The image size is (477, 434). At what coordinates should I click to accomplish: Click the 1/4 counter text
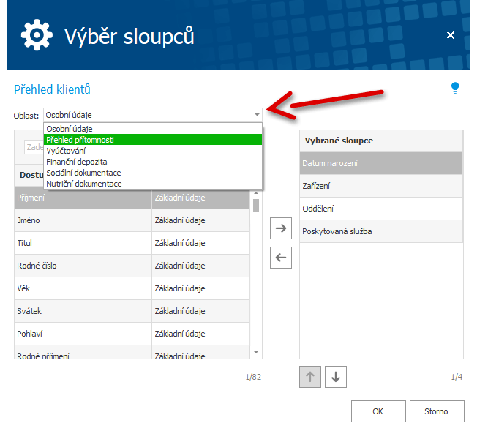click(x=457, y=377)
